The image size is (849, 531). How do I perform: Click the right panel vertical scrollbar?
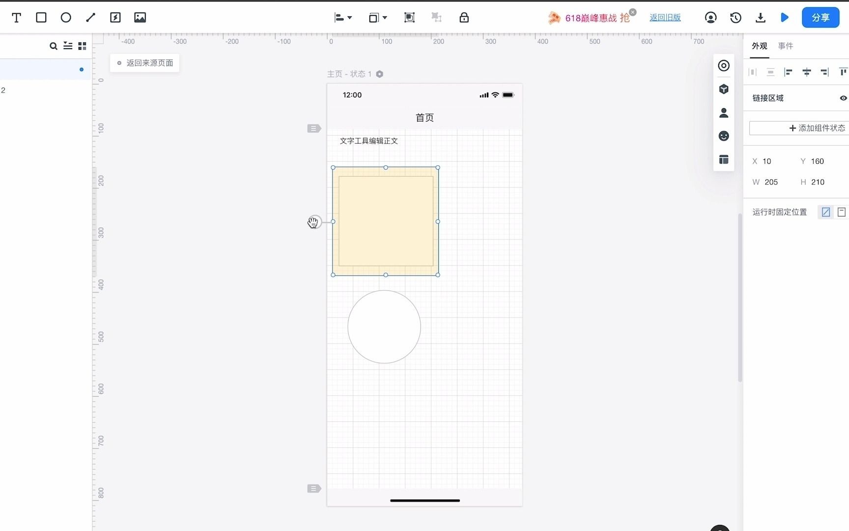click(x=740, y=297)
